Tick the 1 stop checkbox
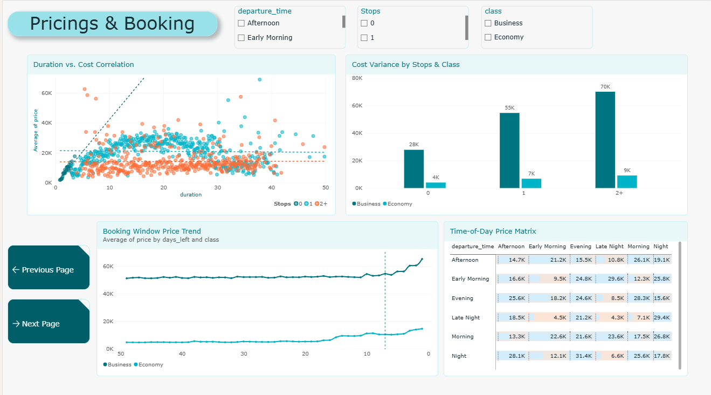This screenshot has width=711, height=395. 364,38
